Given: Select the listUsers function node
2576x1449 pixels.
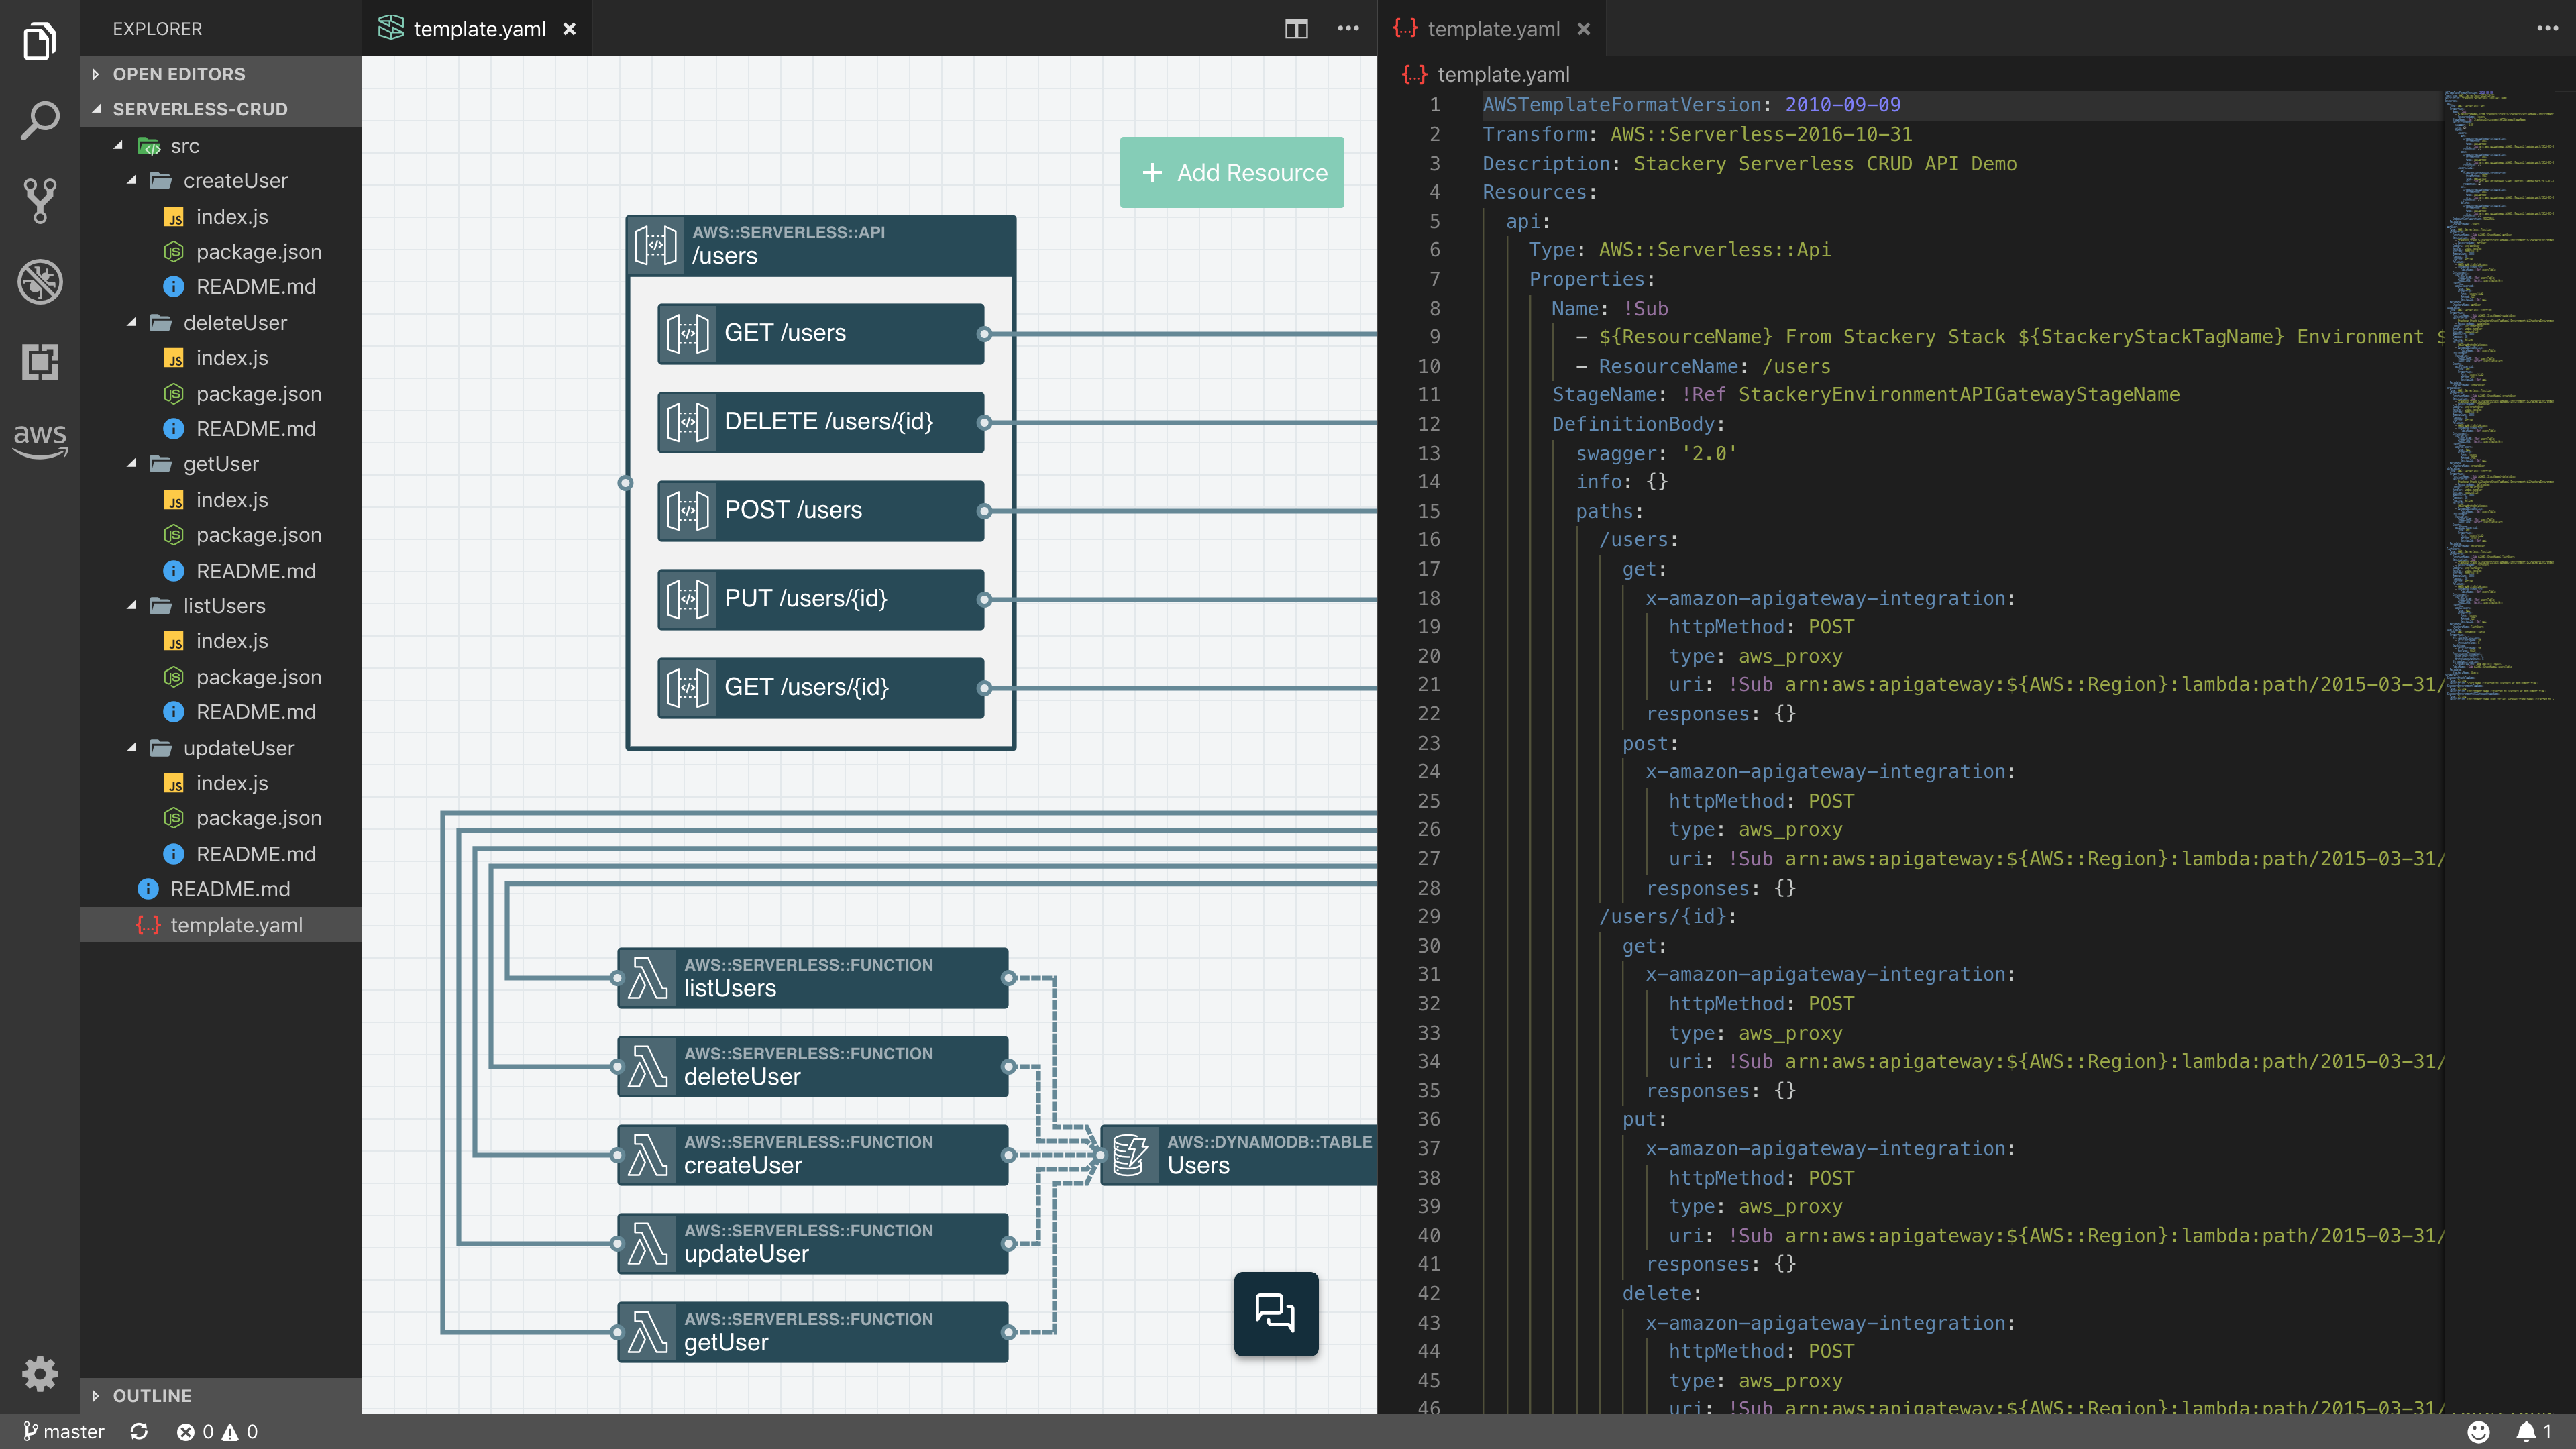Looking at the screenshot, I should pyautogui.click(x=812, y=977).
